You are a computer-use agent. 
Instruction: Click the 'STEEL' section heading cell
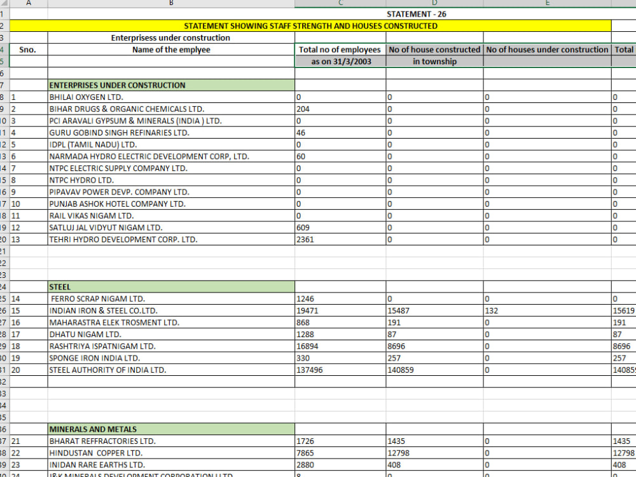[171, 287]
